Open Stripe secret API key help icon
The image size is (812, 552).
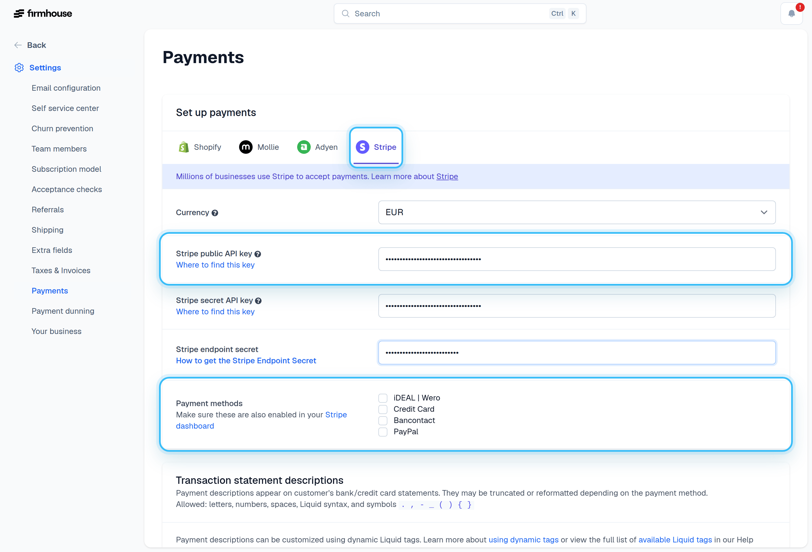pyautogui.click(x=258, y=301)
